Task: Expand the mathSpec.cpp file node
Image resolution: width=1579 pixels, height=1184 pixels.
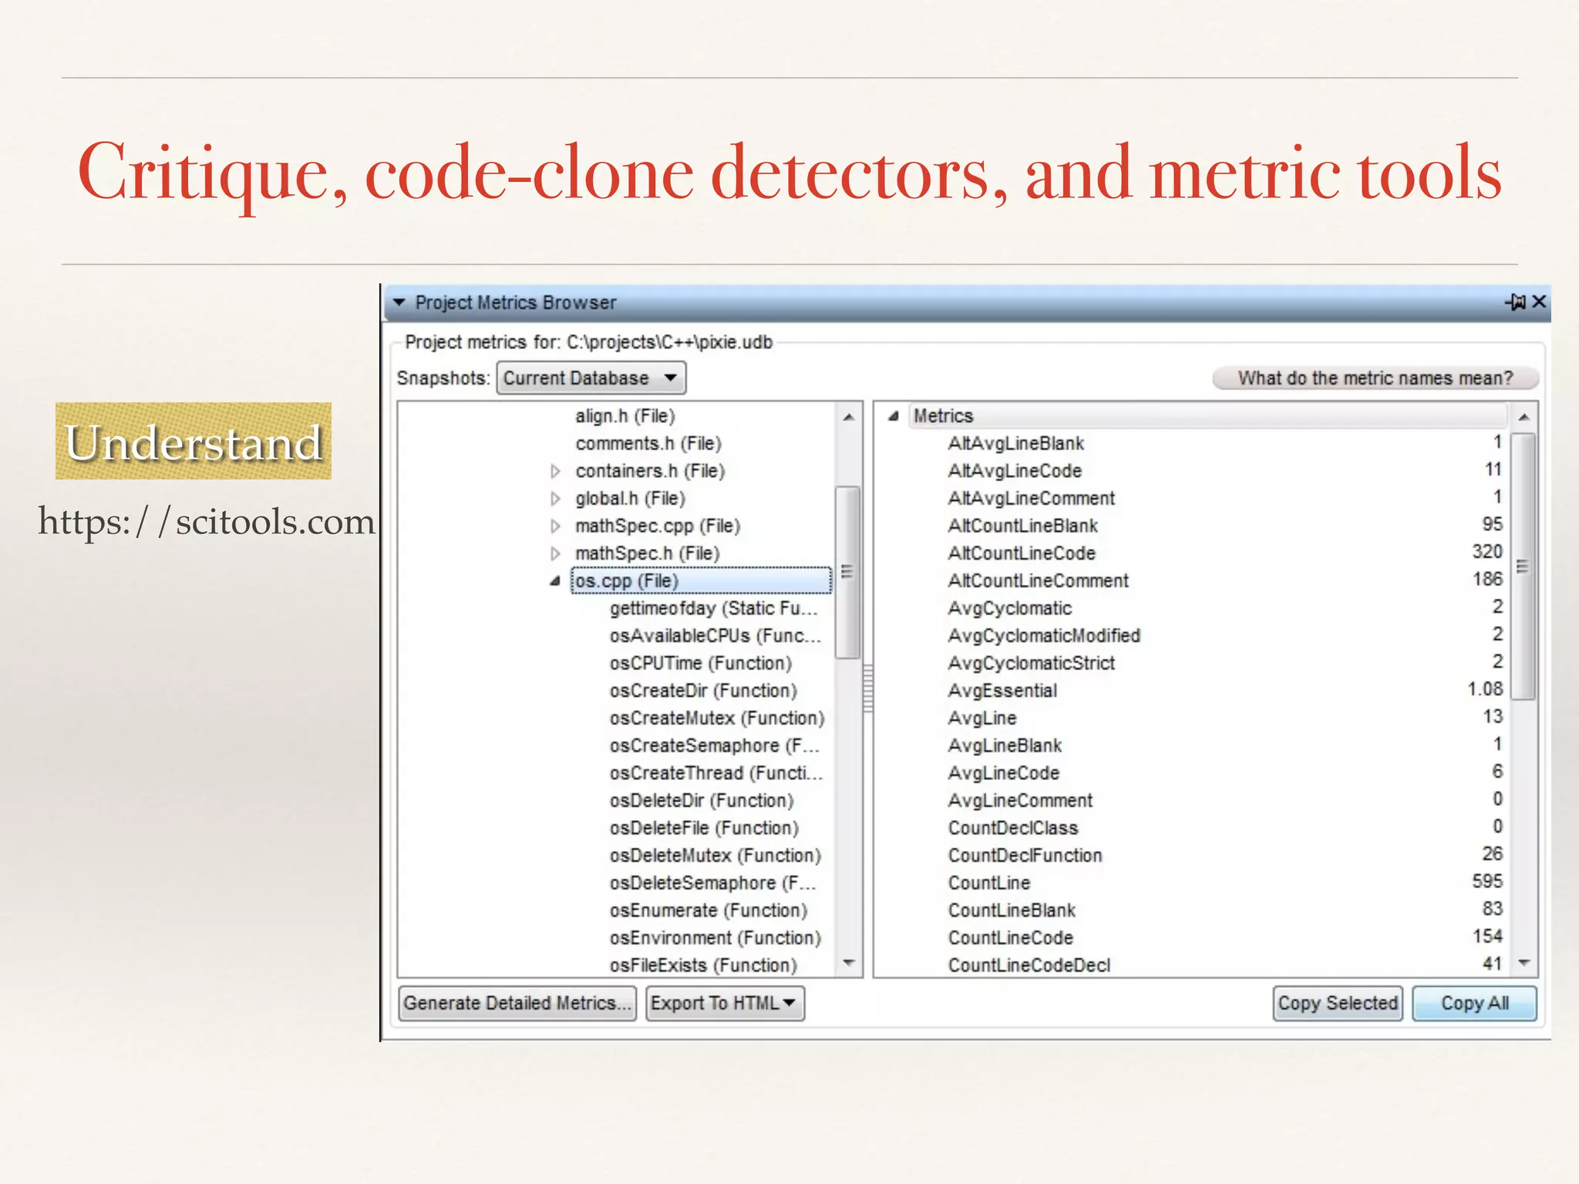Action: tap(555, 526)
